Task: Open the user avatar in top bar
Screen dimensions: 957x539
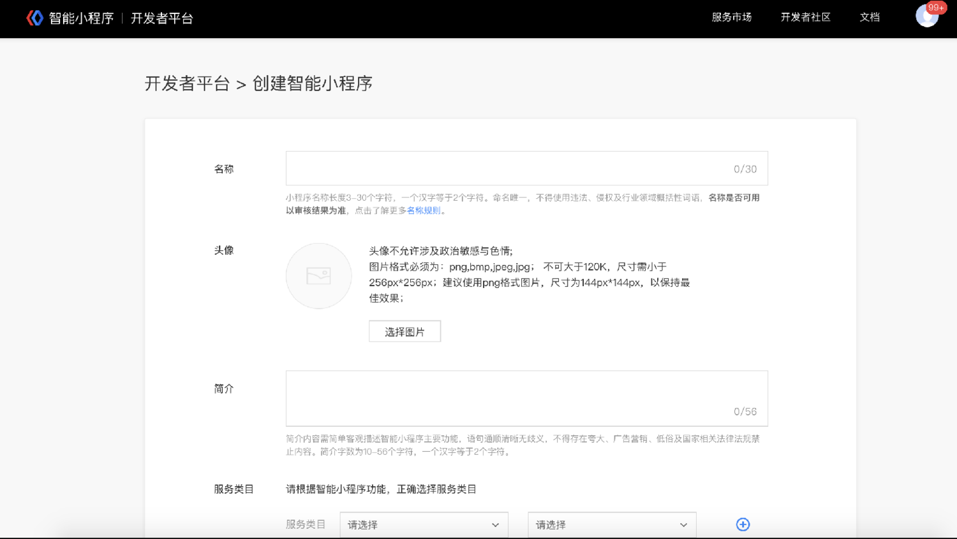Action: pyautogui.click(x=926, y=18)
